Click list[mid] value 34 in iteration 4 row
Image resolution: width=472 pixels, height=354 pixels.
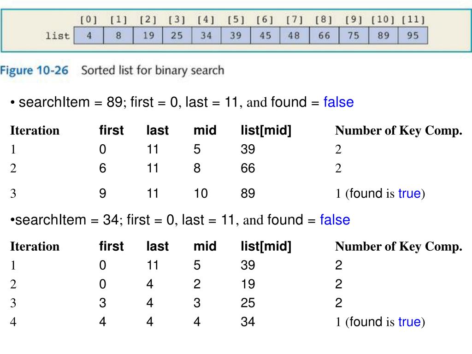click(x=248, y=322)
